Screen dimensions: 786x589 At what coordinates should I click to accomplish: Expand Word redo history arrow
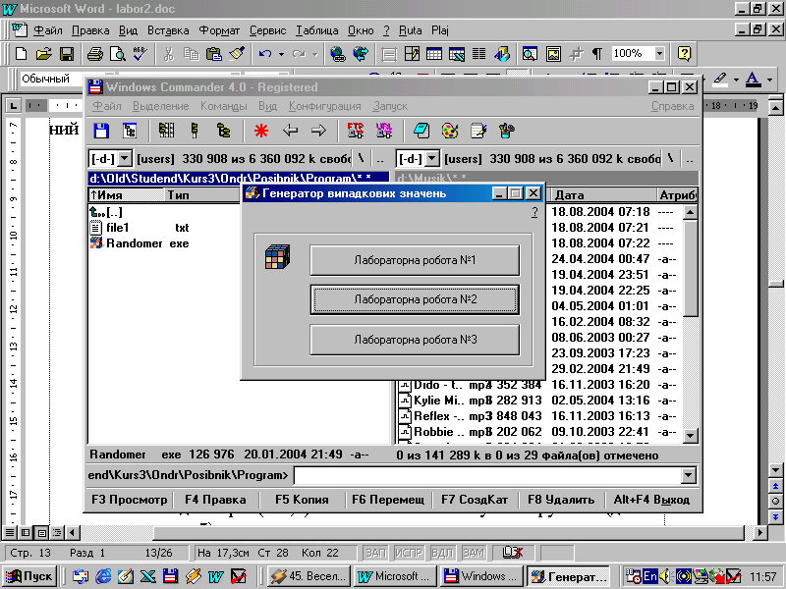[314, 54]
